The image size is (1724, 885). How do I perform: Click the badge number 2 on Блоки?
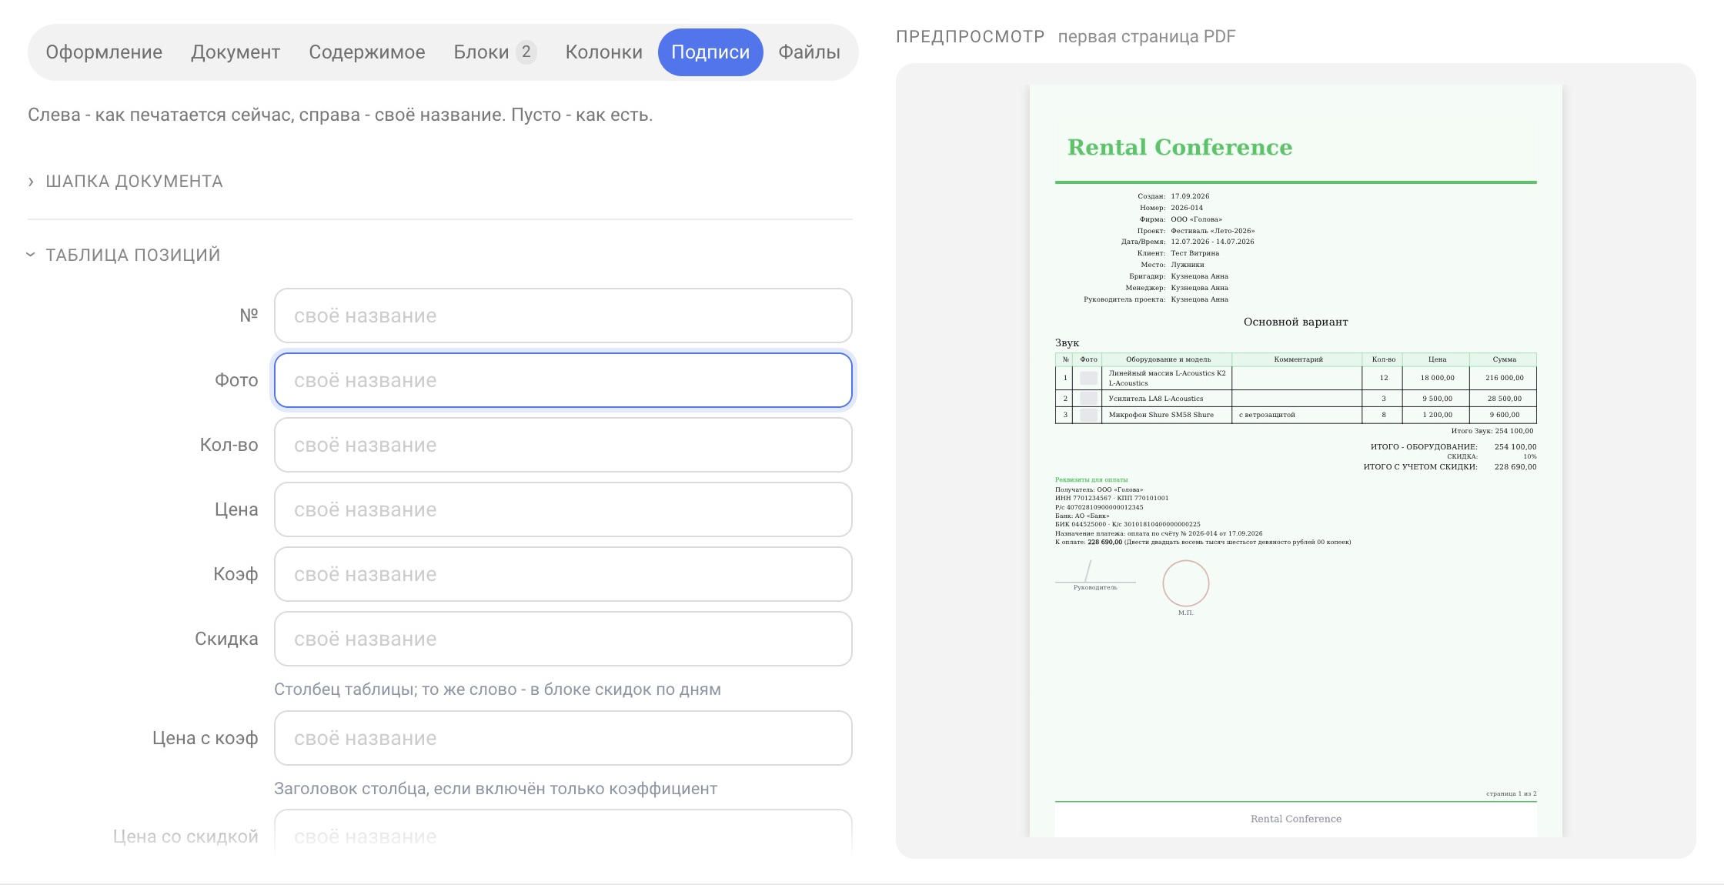tap(526, 52)
